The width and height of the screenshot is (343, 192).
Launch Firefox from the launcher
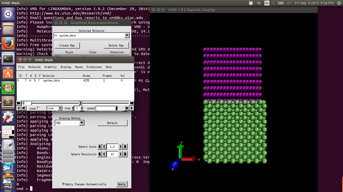[x=8, y=43]
